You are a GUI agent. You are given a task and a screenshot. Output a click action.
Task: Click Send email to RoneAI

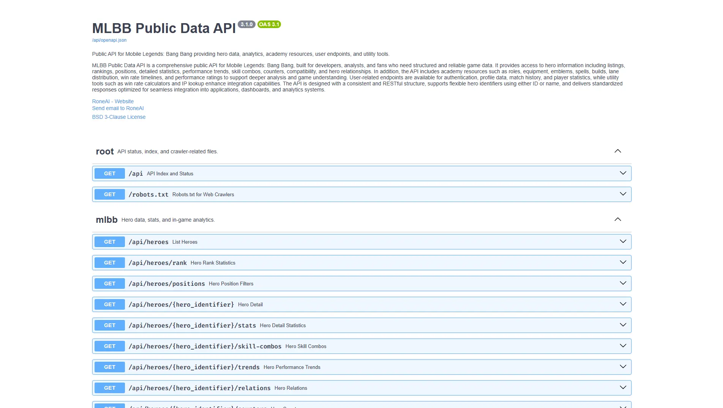click(x=118, y=108)
